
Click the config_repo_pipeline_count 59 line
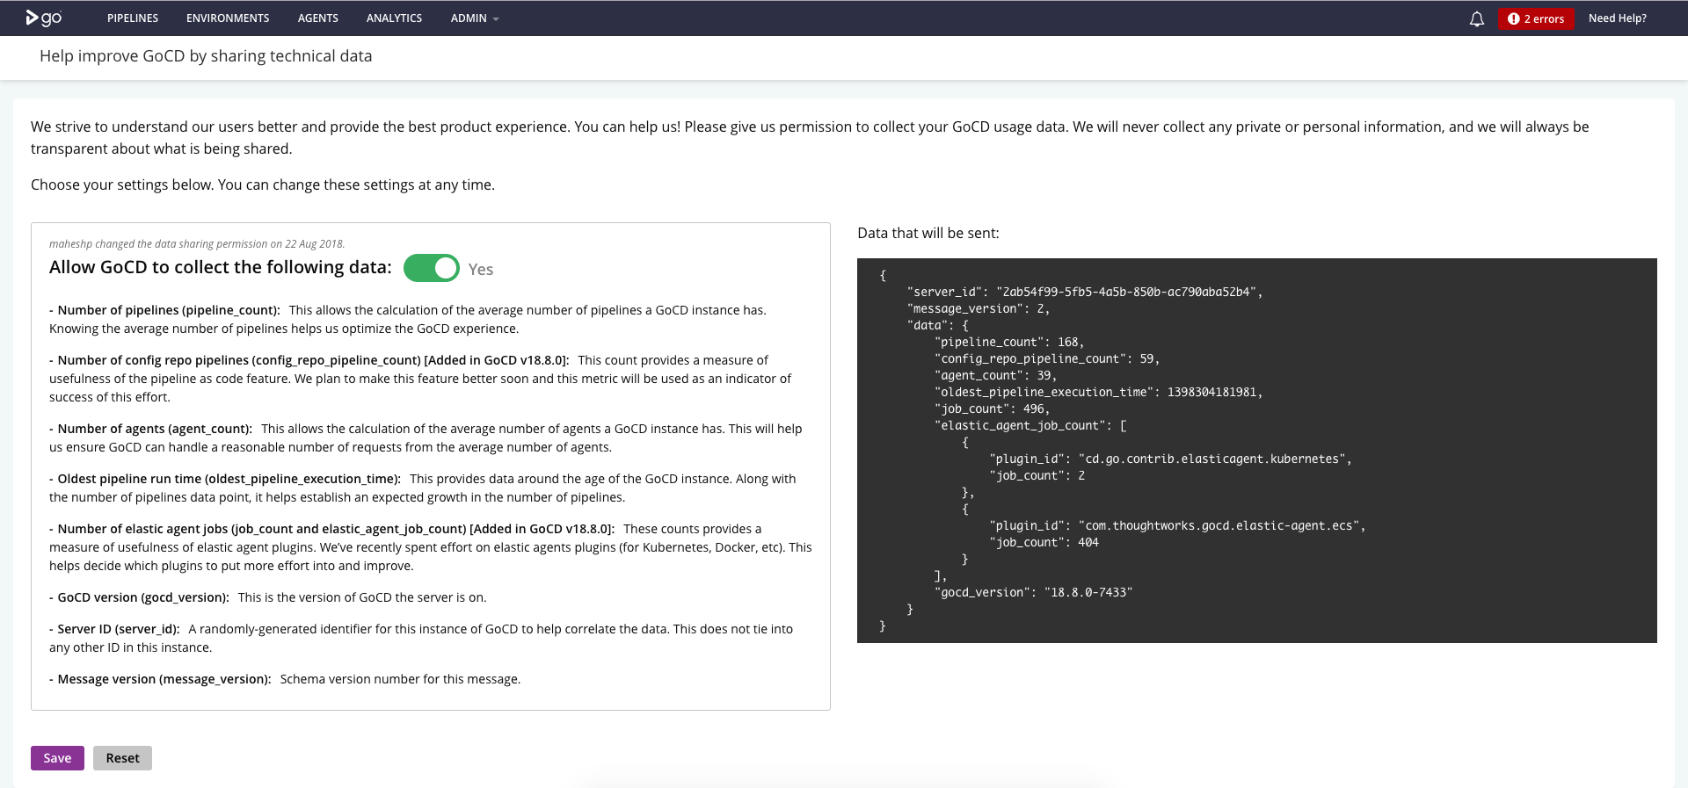pyautogui.click(x=1047, y=358)
